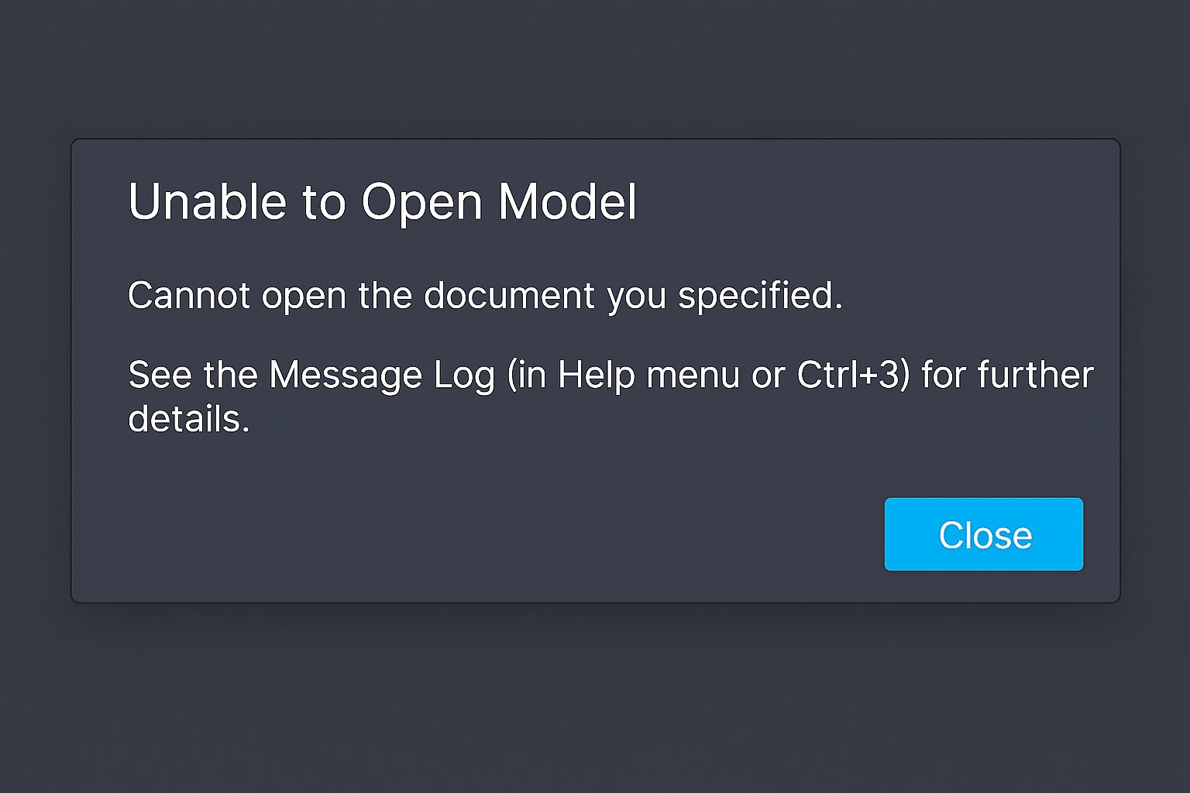Click the dimmed backdrop above the dialog
Screen dimensions: 1190x793
[x=595, y=70]
